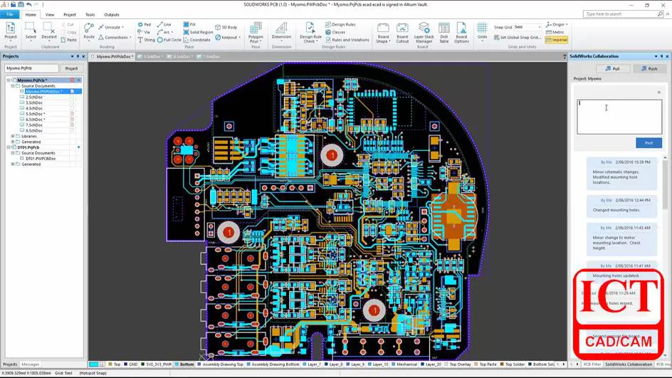Open Rules and Violations
The height and width of the screenshot is (378, 672).
click(x=347, y=40)
